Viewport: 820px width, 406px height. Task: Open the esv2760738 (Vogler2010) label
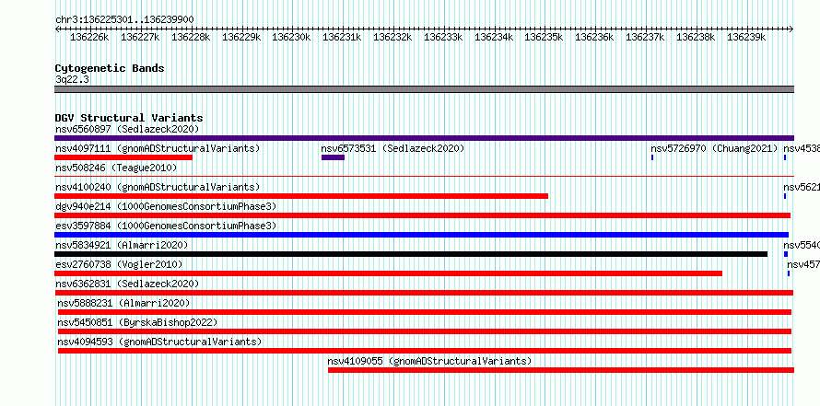click(119, 264)
